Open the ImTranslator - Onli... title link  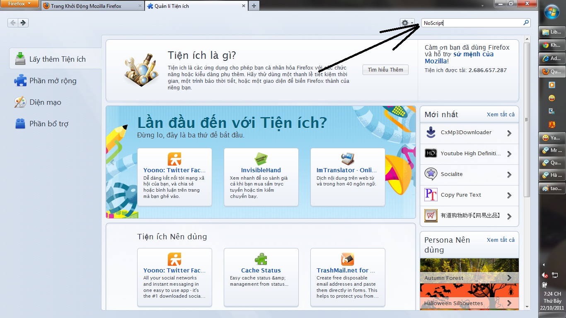click(346, 170)
